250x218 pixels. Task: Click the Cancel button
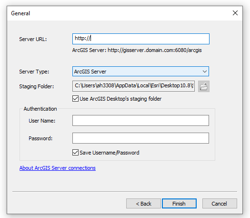(x=220, y=204)
